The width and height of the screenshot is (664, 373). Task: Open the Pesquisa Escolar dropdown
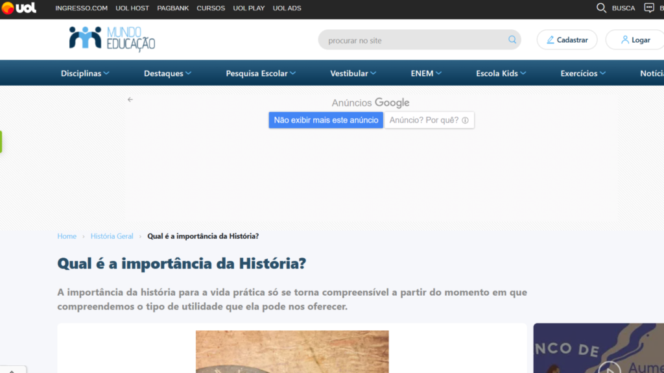(x=261, y=73)
